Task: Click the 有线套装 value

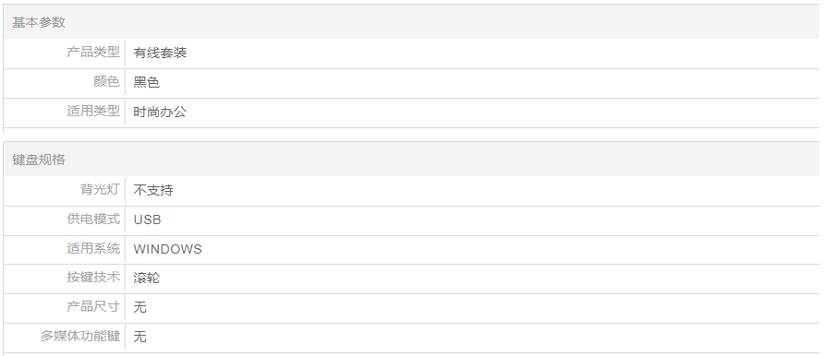Action: point(161,53)
